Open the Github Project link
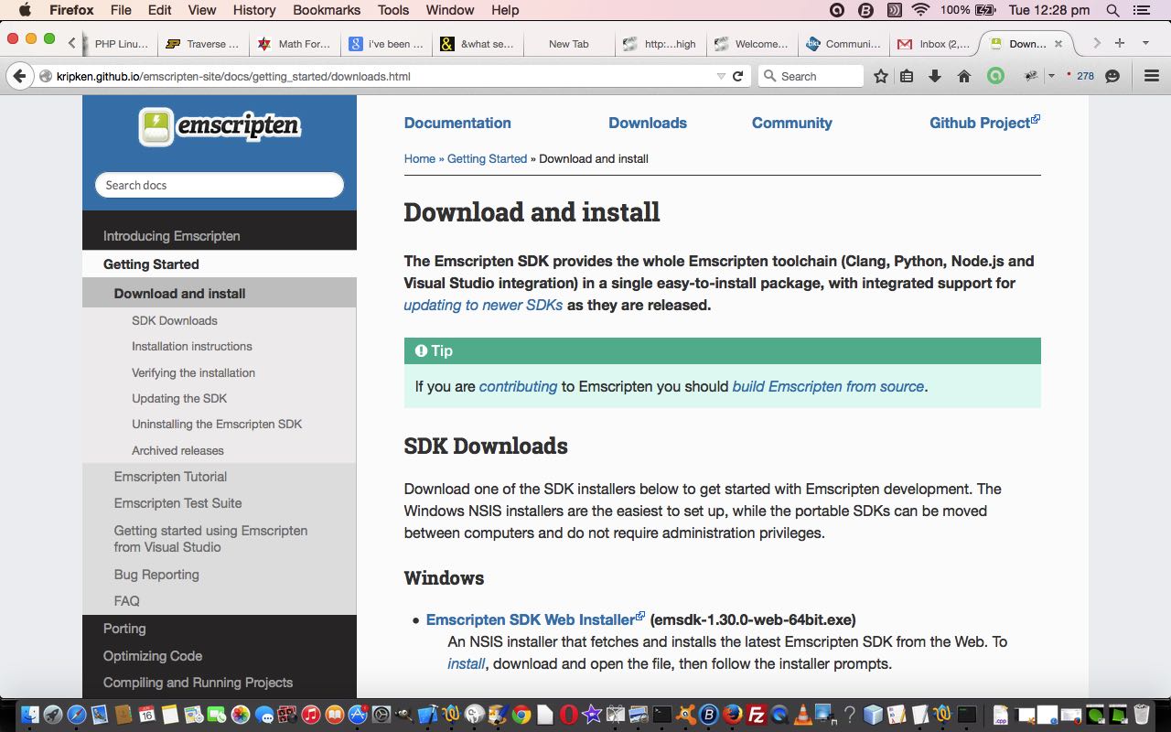The image size is (1171, 732). [x=984, y=123]
